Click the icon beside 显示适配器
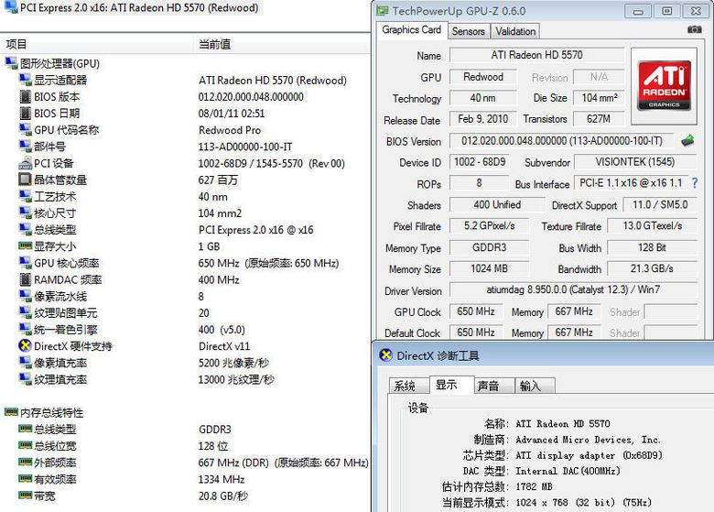The image size is (714, 512). (25, 80)
